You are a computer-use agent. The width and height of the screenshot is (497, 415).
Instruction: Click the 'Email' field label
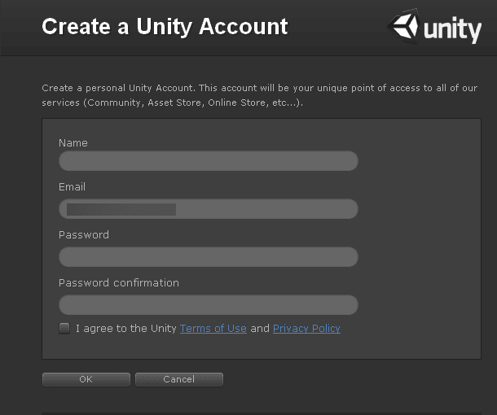(x=72, y=187)
